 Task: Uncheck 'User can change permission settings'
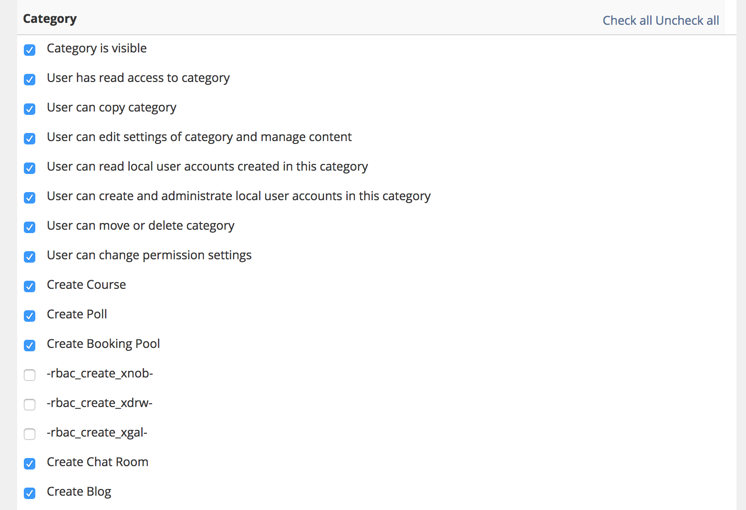[x=30, y=256]
